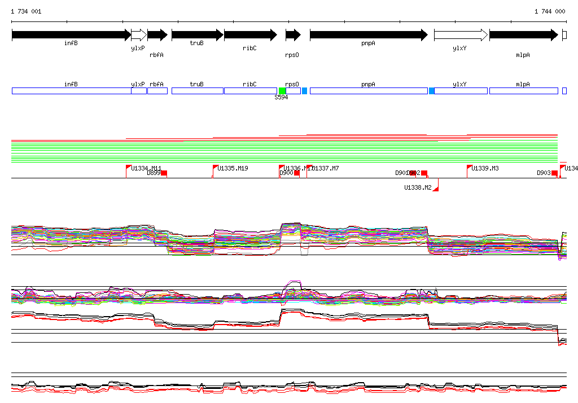
Task: Click the truB blue outlined segment box
Action: [198, 91]
